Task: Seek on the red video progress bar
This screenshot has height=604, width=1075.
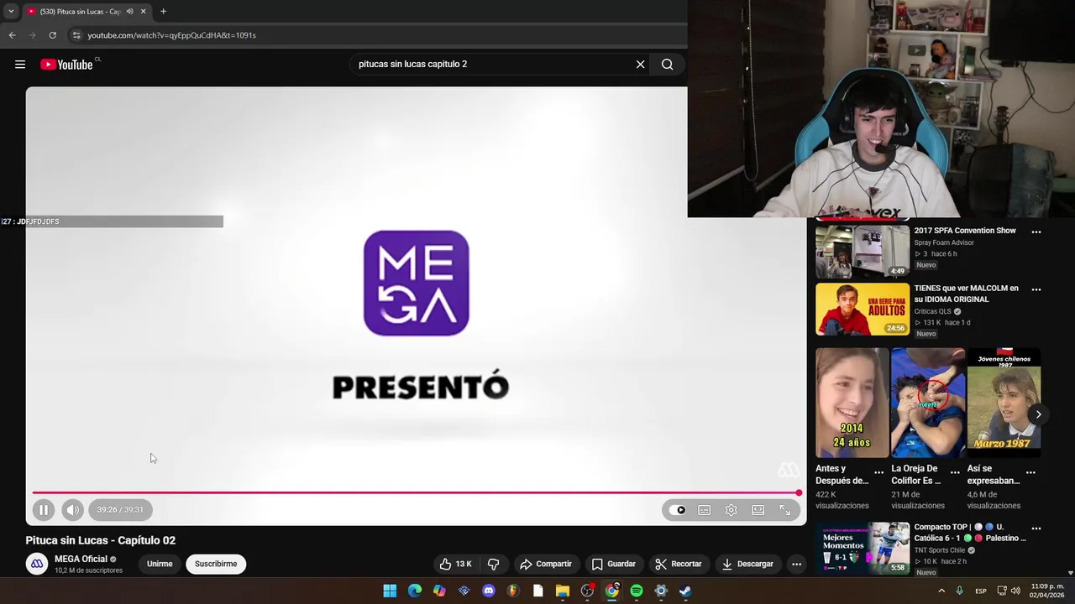Action: (x=416, y=492)
